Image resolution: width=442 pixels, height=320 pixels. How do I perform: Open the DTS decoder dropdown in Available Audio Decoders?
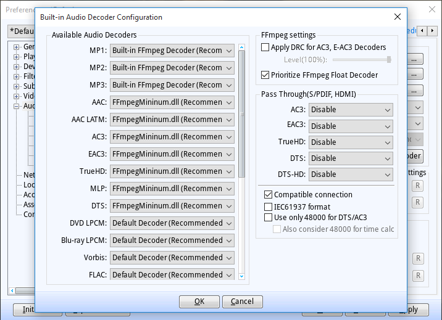[172, 206]
